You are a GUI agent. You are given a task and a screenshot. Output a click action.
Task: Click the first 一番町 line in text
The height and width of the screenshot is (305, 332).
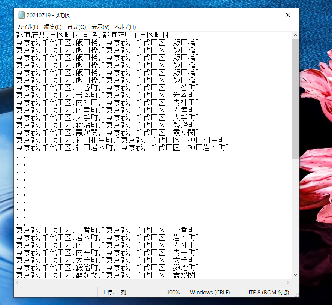pos(107,87)
